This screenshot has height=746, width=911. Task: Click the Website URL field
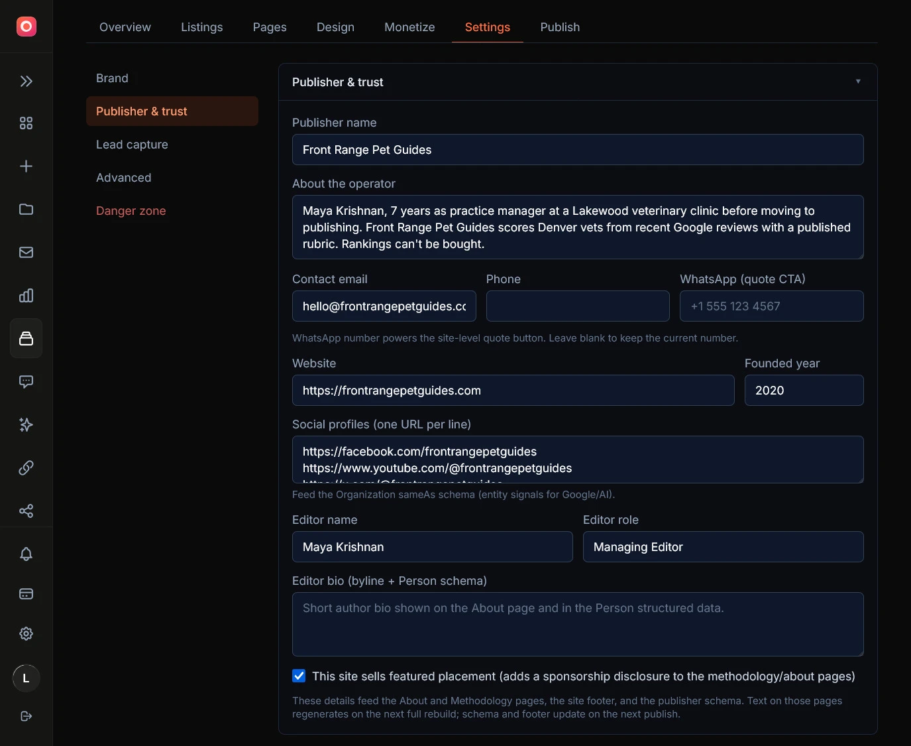[x=513, y=391]
